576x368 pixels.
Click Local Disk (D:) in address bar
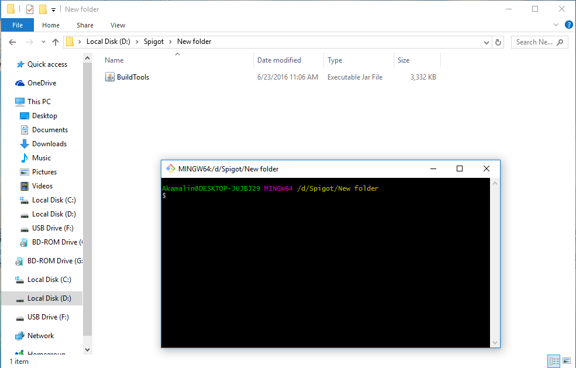[108, 42]
